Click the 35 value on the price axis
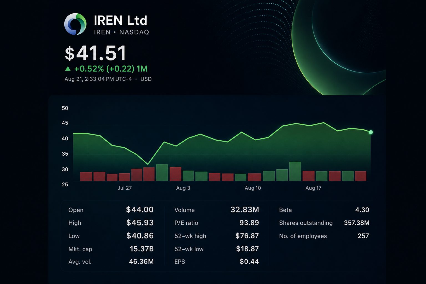 tap(65, 154)
